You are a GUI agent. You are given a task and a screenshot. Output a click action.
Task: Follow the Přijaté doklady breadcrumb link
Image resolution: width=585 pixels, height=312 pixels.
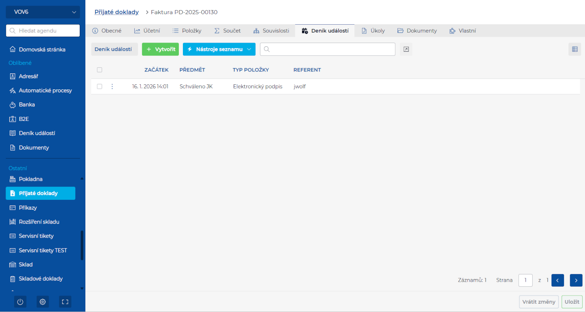[x=116, y=12]
